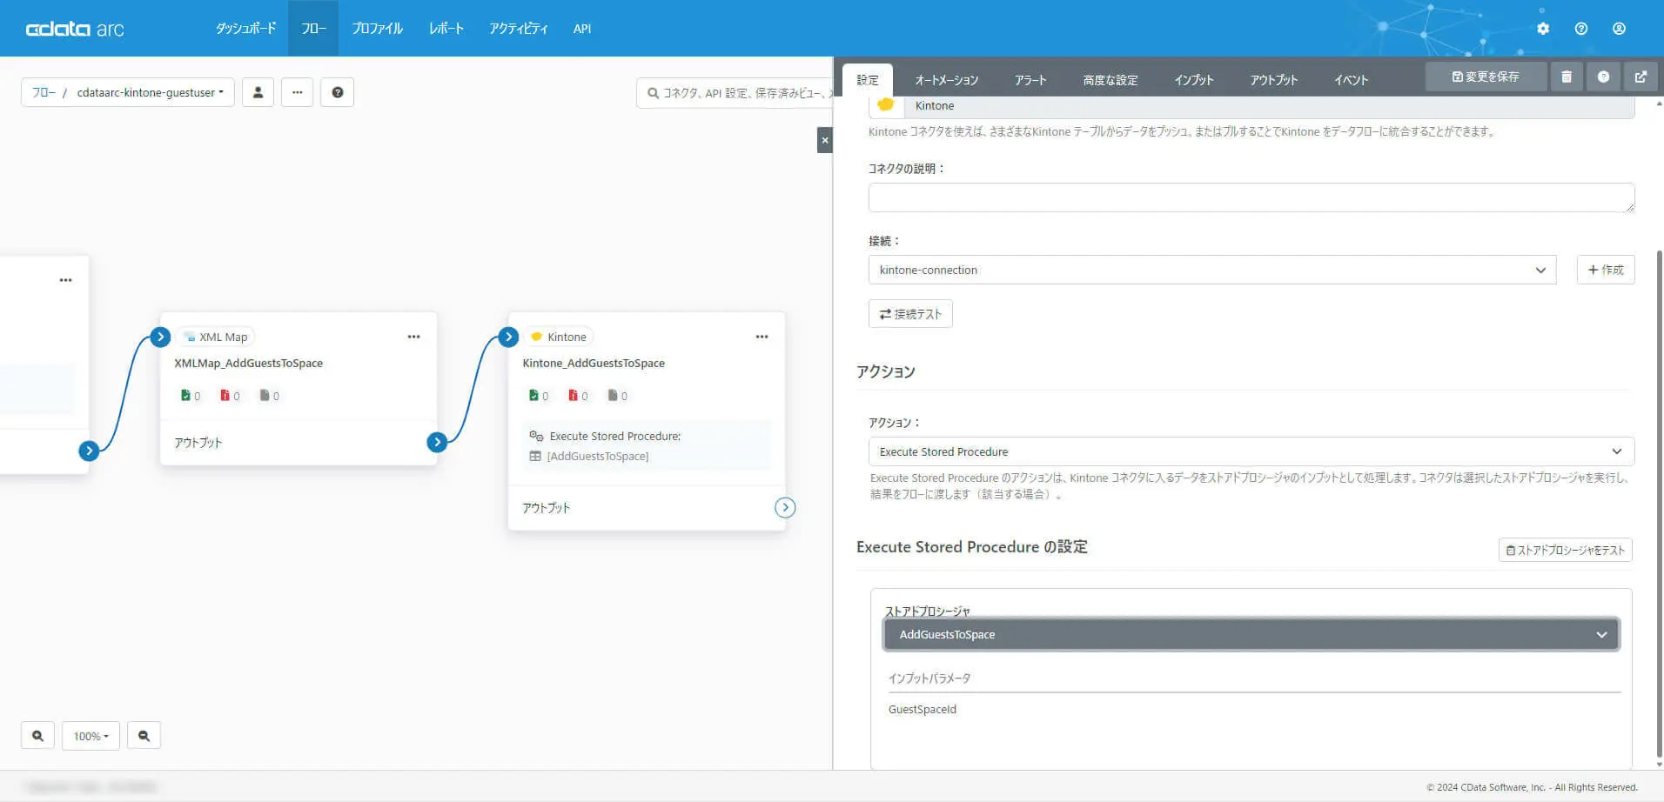The height and width of the screenshot is (802, 1664).
Task: Open the flow name cdataarc-kintone-guestuser dropdown
Action: coord(150,92)
